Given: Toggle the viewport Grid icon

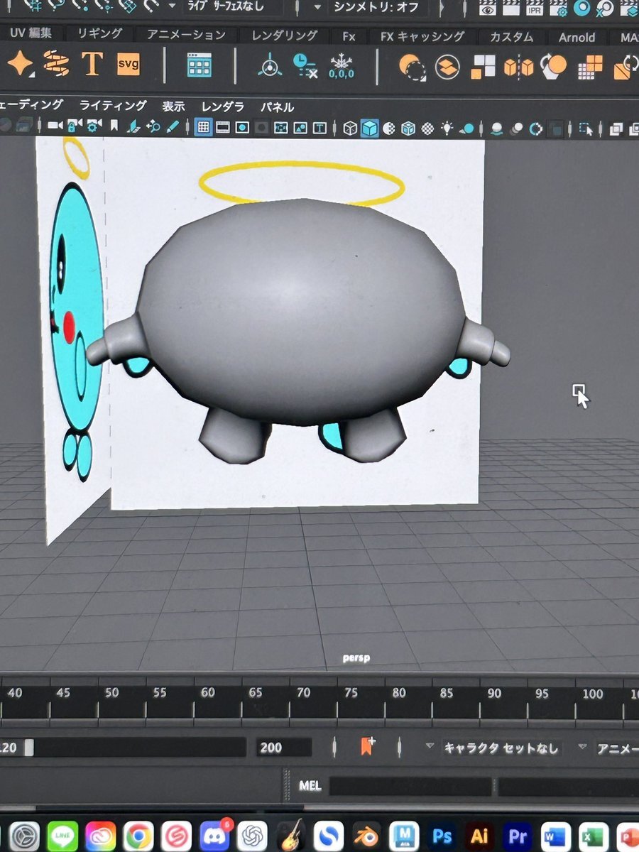Looking at the screenshot, I should [x=203, y=127].
